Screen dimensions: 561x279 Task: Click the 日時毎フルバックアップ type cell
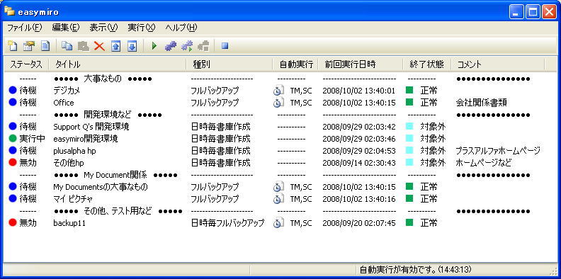pos(227,223)
